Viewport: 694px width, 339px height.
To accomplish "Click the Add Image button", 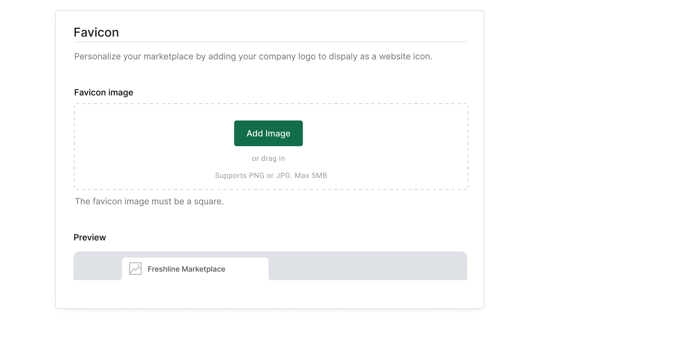I will [268, 133].
